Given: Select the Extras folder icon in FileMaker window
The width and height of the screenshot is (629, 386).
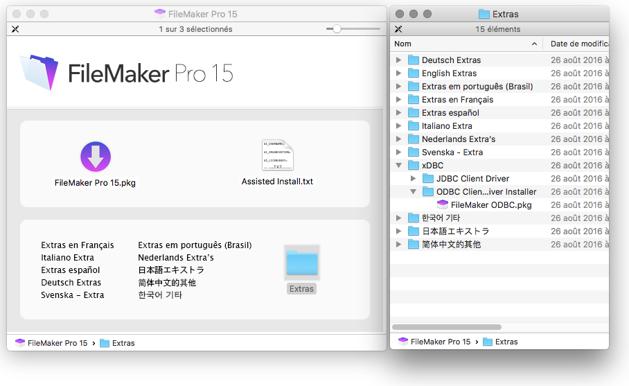Looking at the screenshot, I should tap(302, 263).
